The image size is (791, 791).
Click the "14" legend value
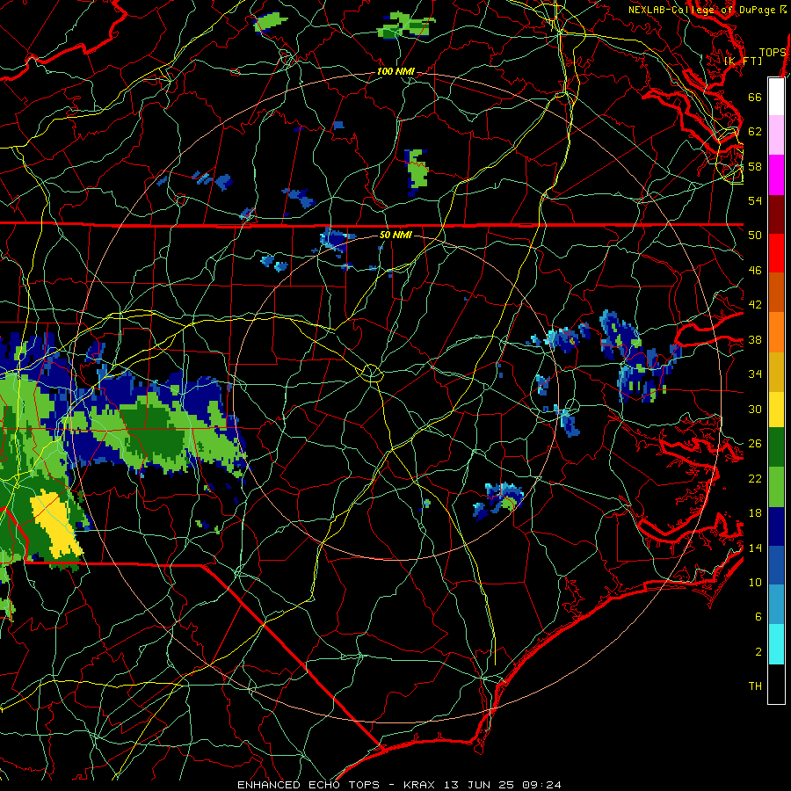point(755,548)
